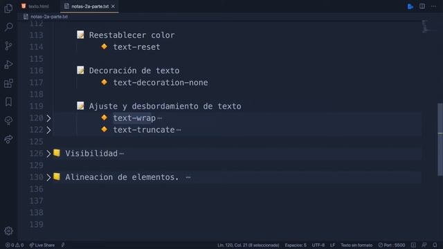Expand folded line 122 text-truncate
This screenshot has width=443, height=249.
48,130
